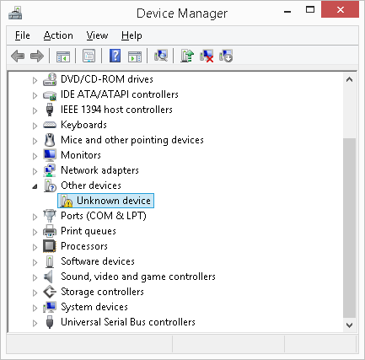Click the Scan for hardware changes icon
Viewport: 365px width, 360px height.
tap(161, 56)
